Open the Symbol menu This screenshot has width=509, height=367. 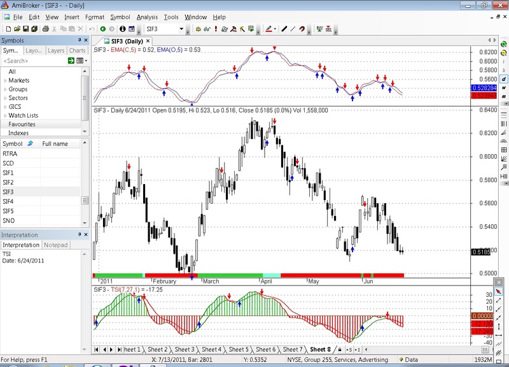120,17
